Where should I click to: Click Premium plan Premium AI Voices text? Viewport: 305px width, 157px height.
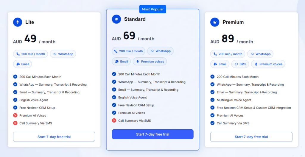pos(230,115)
